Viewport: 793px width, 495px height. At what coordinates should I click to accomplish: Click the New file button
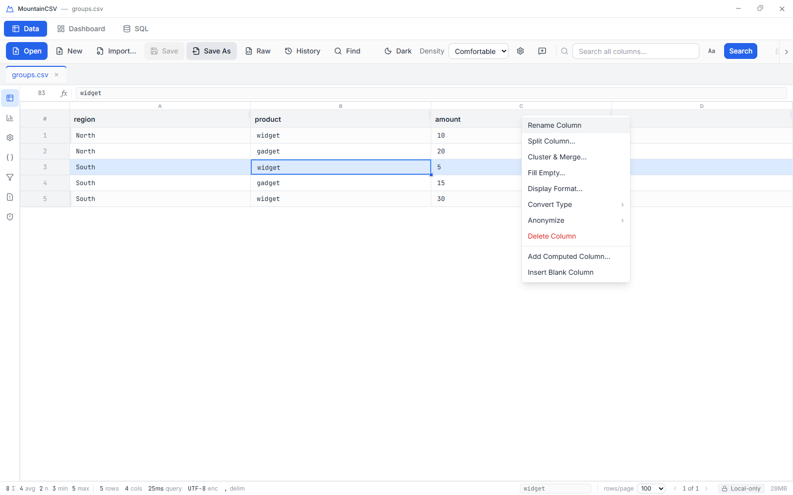pyautogui.click(x=69, y=51)
